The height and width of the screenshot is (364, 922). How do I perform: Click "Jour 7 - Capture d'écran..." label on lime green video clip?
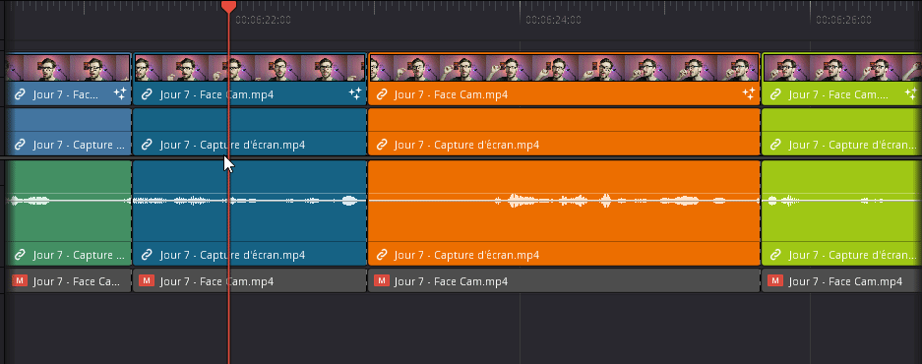(x=852, y=145)
